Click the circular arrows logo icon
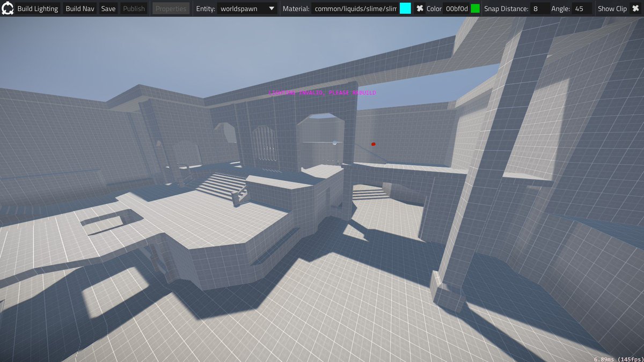Screen dimensions: 644x362 (7, 8)
